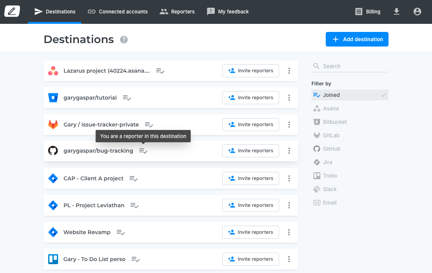The width and height of the screenshot is (432, 273).
Task: Click reporter status icon on CAP - Client A
Action: point(133,179)
